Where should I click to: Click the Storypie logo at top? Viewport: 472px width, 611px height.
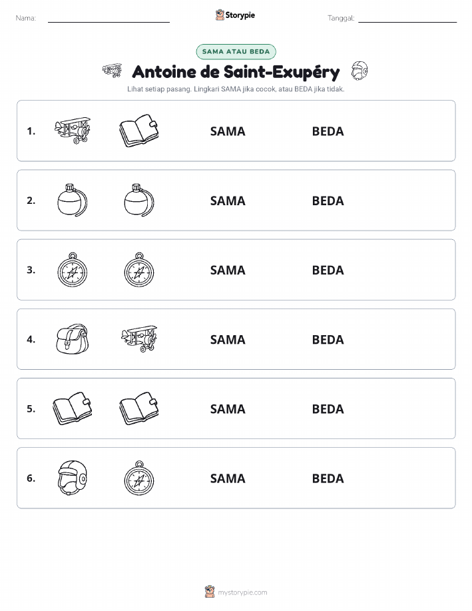[x=235, y=15]
